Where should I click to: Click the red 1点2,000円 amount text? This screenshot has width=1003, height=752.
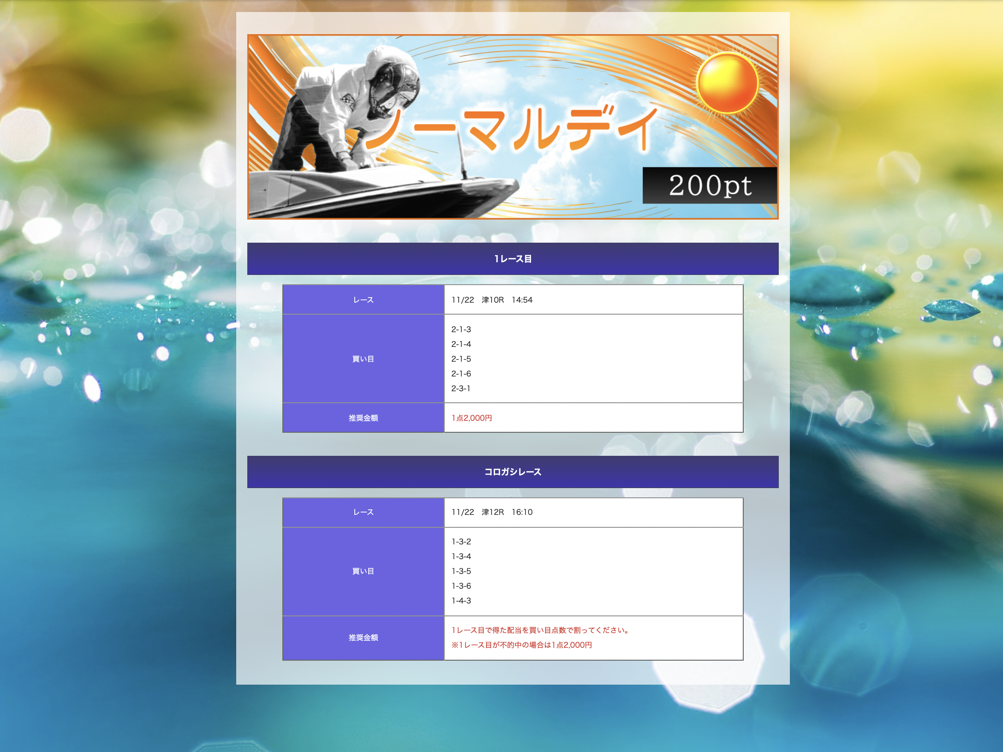click(x=472, y=418)
